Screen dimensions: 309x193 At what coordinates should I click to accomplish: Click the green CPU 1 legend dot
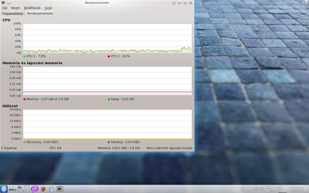(x=25, y=56)
